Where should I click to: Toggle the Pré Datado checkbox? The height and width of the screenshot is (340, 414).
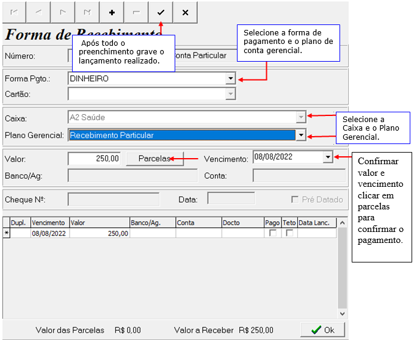point(295,200)
